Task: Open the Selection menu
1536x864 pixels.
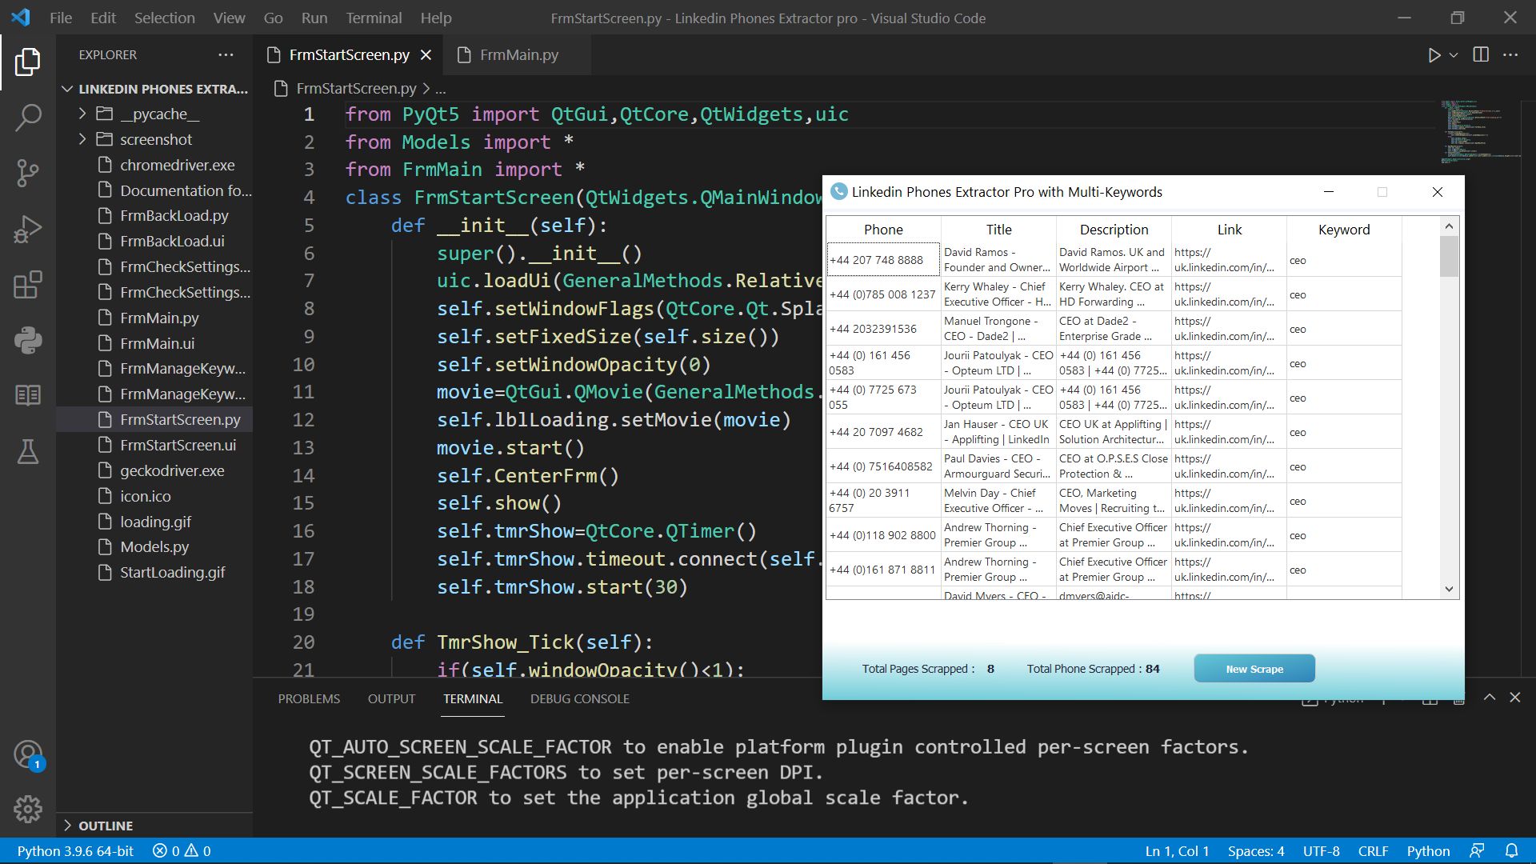Action: pyautogui.click(x=164, y=18)
